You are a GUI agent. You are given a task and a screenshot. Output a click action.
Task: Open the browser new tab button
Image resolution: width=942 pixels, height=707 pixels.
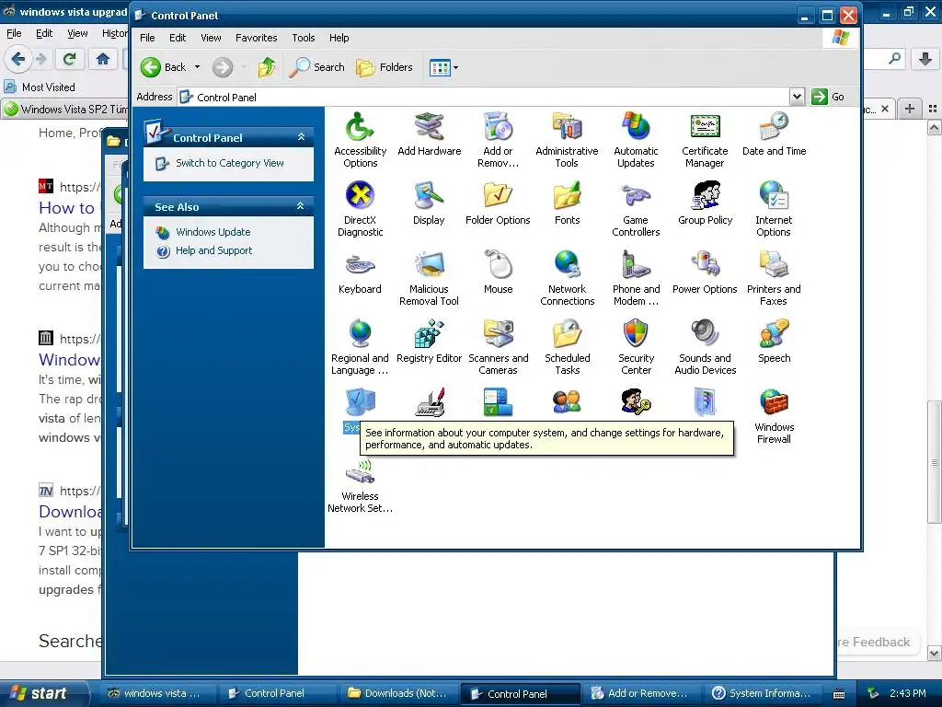(910, 109)
